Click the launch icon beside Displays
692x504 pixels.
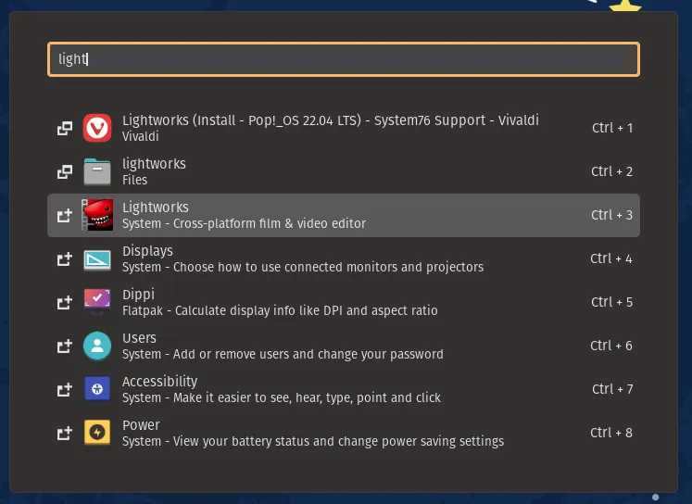pos(65,259)
